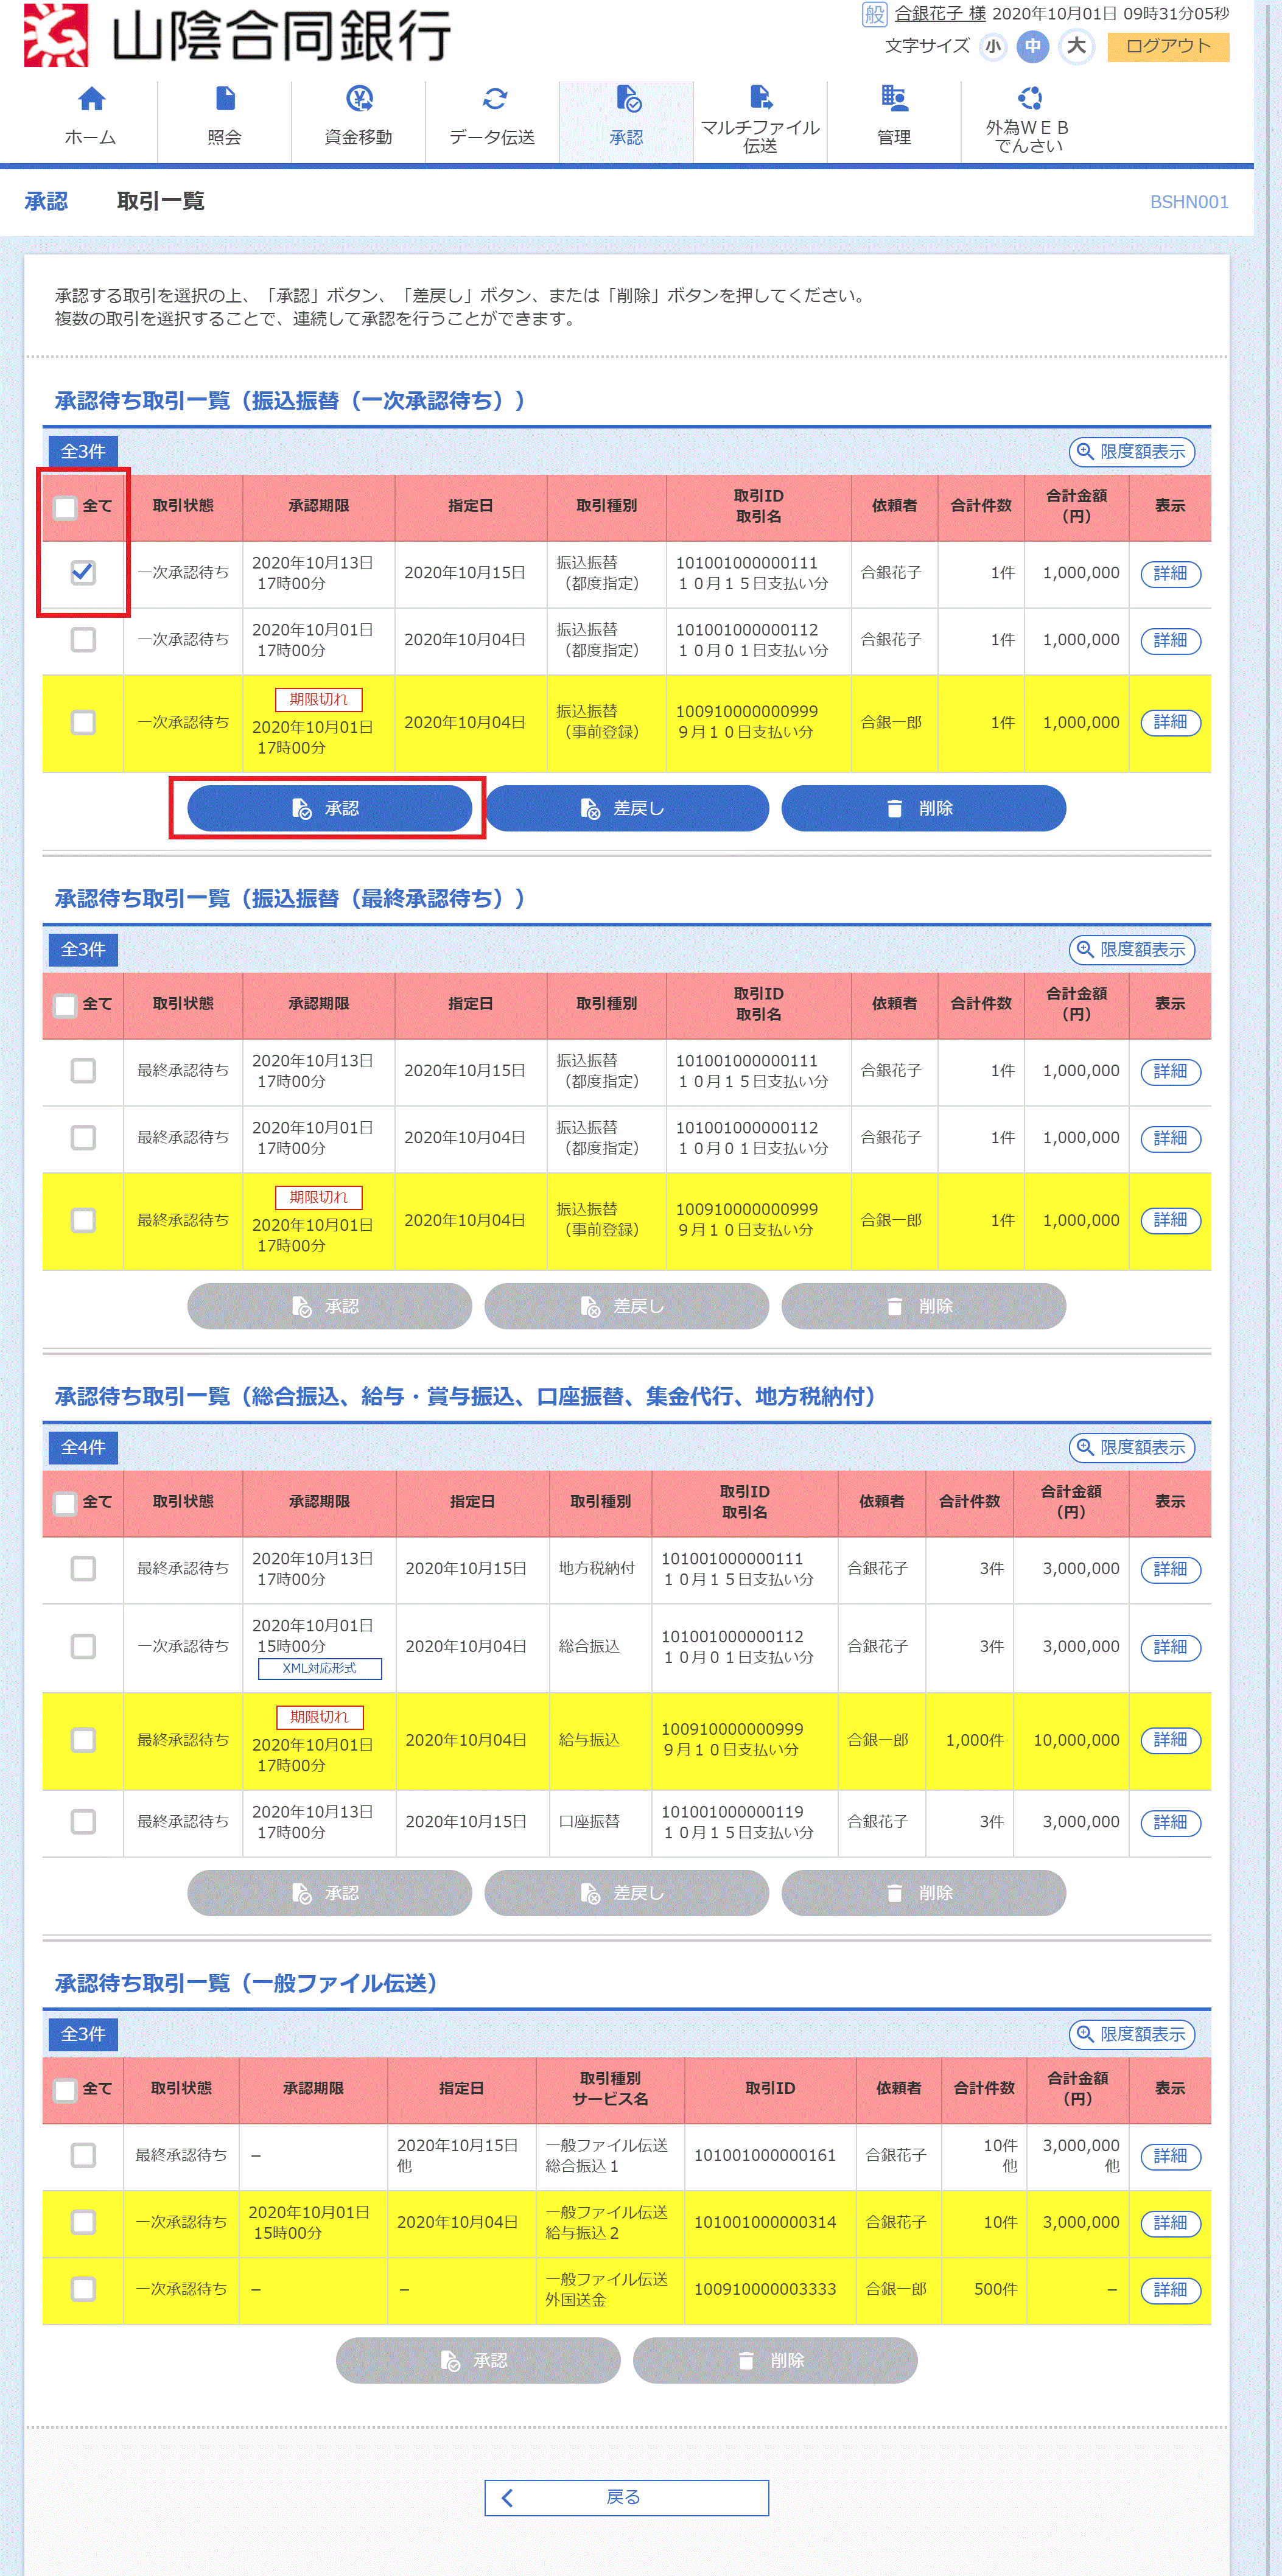Check 一般ファイル伝送 外国送金 row
The height and width of the screenshot is (2576, 1282).
[83, 2290]
